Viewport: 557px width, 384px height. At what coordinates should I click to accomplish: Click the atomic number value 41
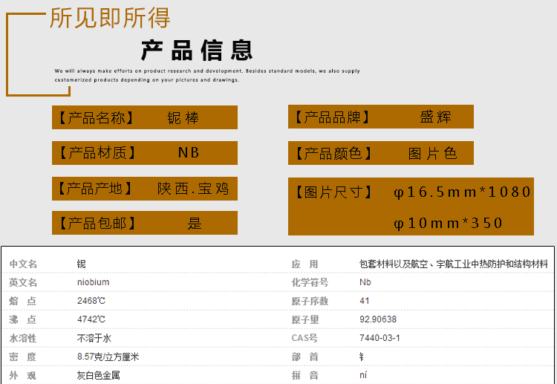point(364,301)
